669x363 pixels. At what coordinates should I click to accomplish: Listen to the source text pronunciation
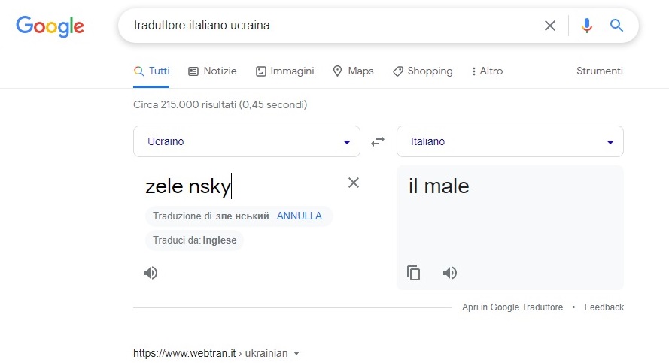[151, 273]
